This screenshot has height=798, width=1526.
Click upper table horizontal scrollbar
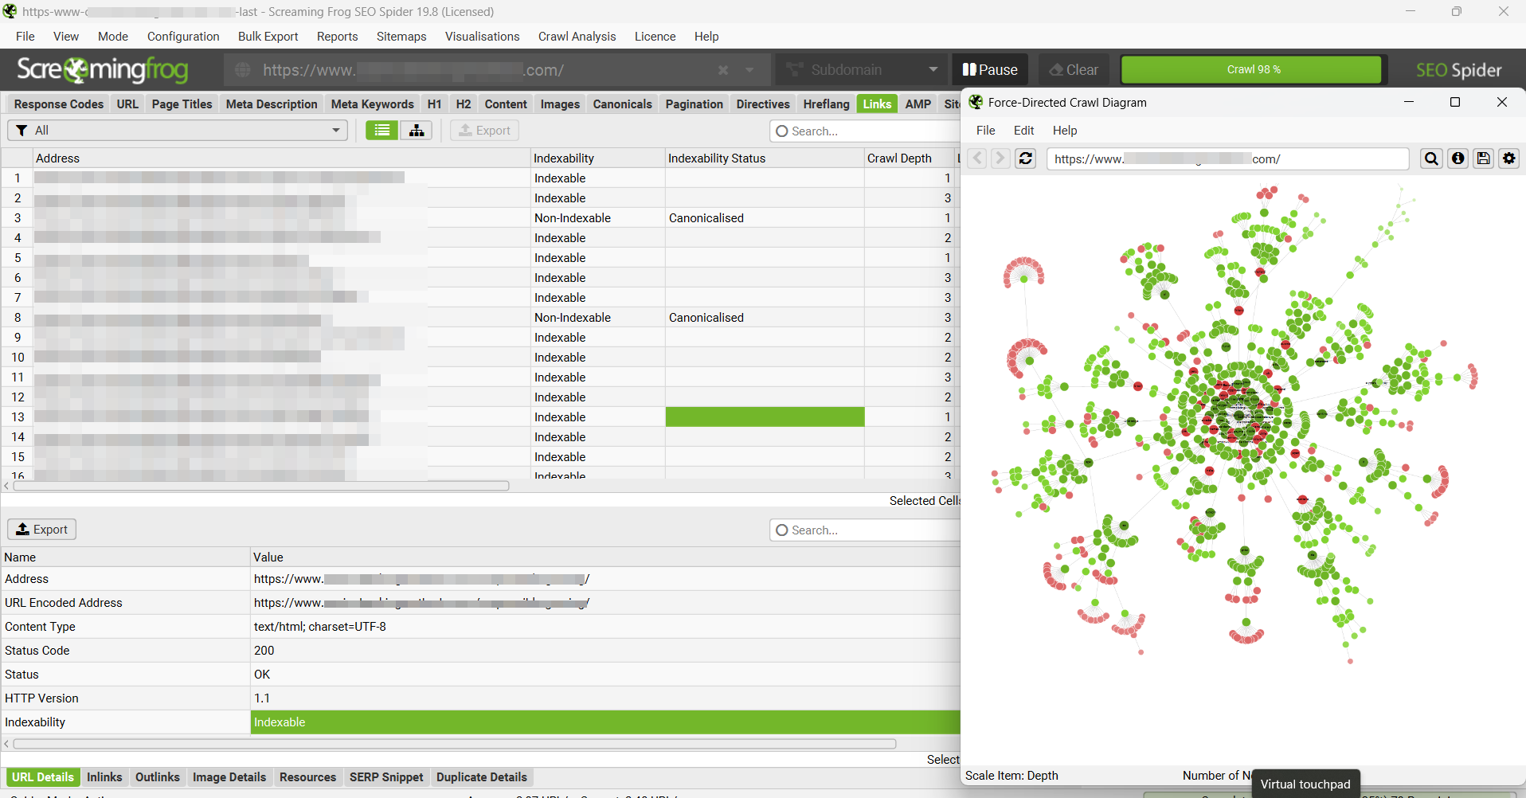tap(260, 486)
